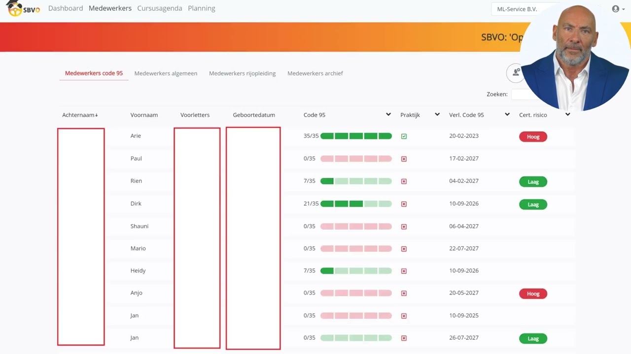Viewport: 631px width, 354px height.
Task: Toggle Praktijk cross in Rien's row
Action: [404, 181]
